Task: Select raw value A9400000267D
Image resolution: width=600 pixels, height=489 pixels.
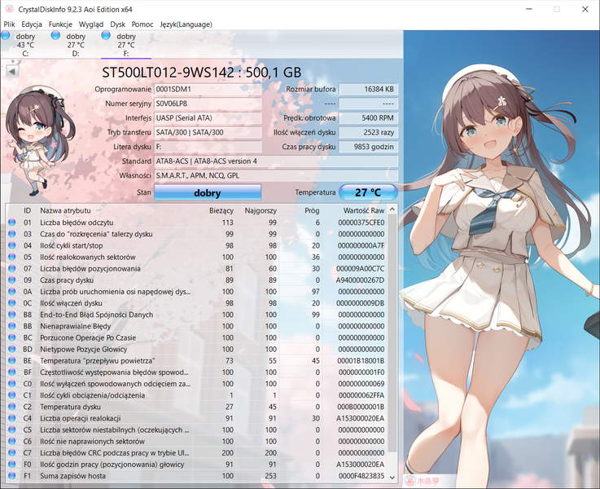Action: click(360, 280)
